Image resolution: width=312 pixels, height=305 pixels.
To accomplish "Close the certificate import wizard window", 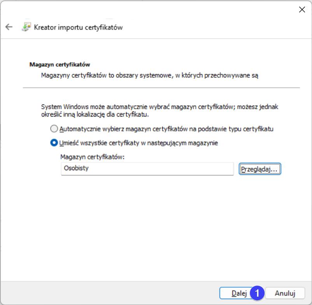I will [302, 10].
